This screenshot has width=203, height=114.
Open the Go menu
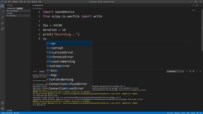[x=25, y=2]
